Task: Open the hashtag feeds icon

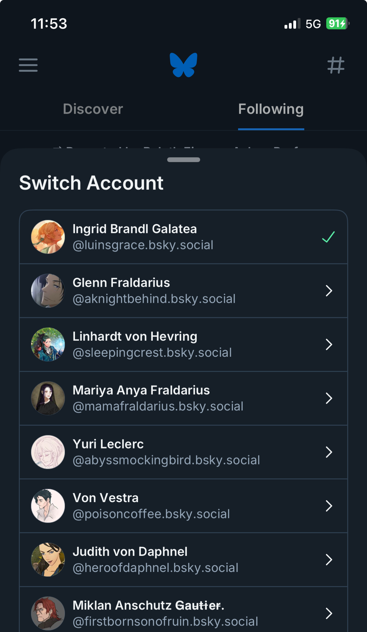Action: point(336,65)
